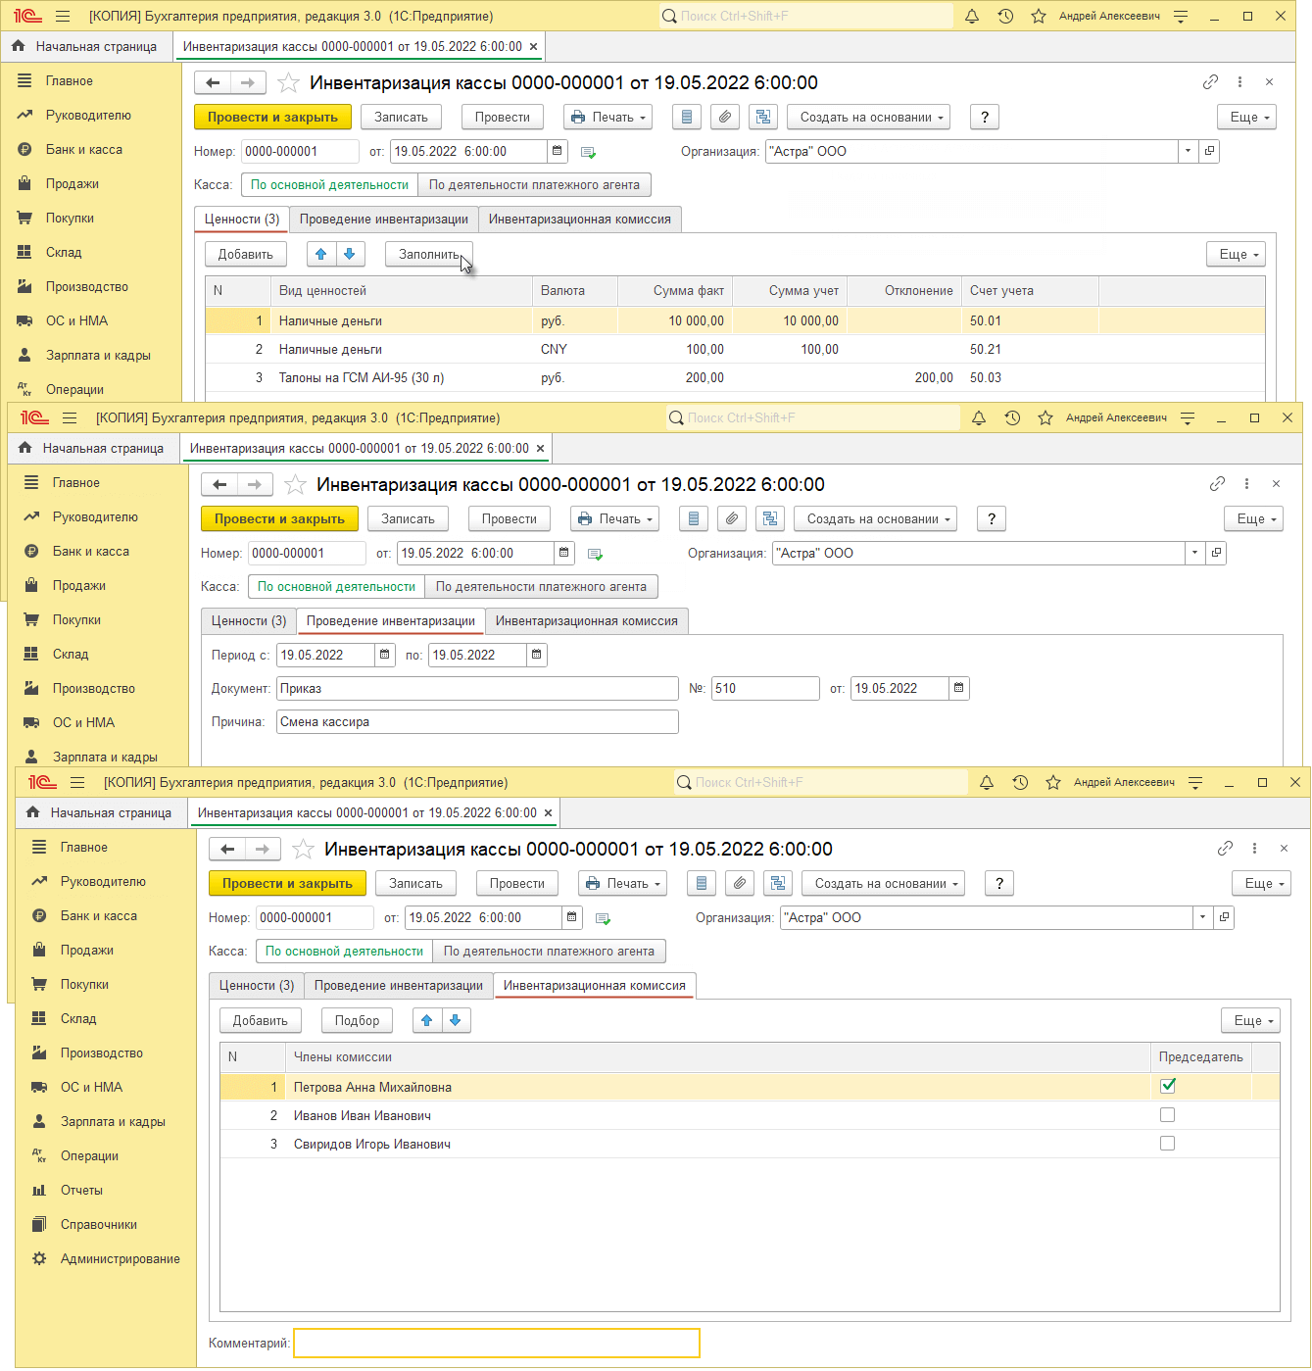The height and width of the screenshot is (1371, 1312).
Task: Click back navigation arrow in bottom window
Action: [227, 849]
